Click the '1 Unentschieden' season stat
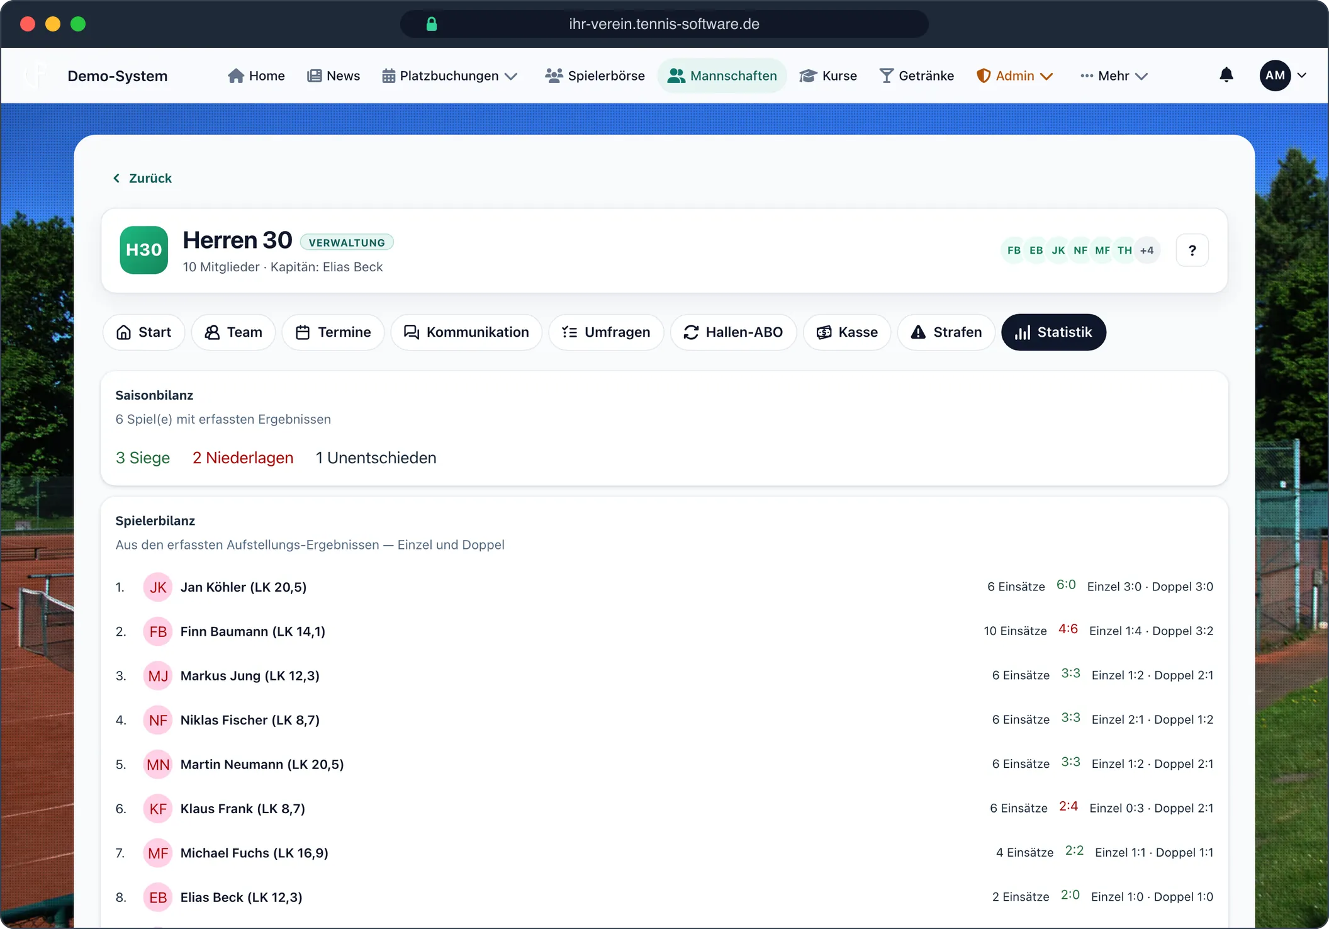The width and height of the screenshot is (1329, 929). [376, 458]
